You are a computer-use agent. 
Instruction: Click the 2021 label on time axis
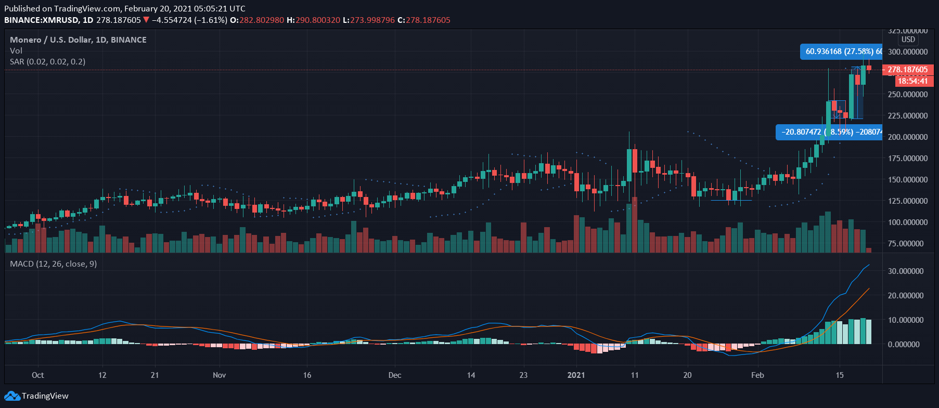click(x=576, y=375)
